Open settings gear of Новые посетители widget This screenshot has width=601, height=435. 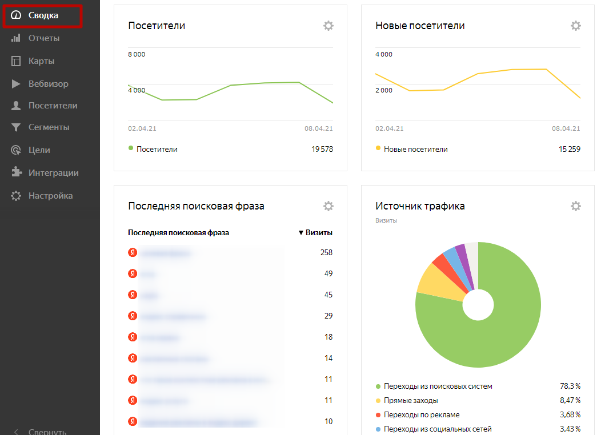(575, 26)
